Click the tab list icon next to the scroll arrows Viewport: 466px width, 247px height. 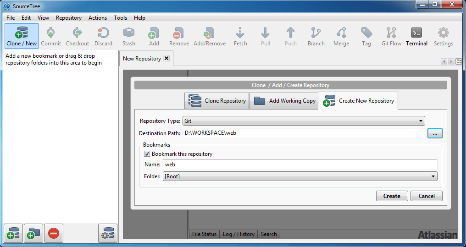(459, 61)
